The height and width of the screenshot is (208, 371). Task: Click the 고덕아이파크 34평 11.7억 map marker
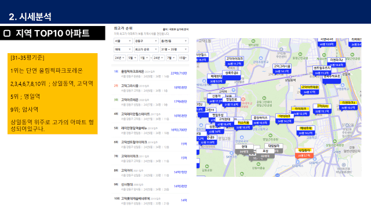[x=234, y=61]
